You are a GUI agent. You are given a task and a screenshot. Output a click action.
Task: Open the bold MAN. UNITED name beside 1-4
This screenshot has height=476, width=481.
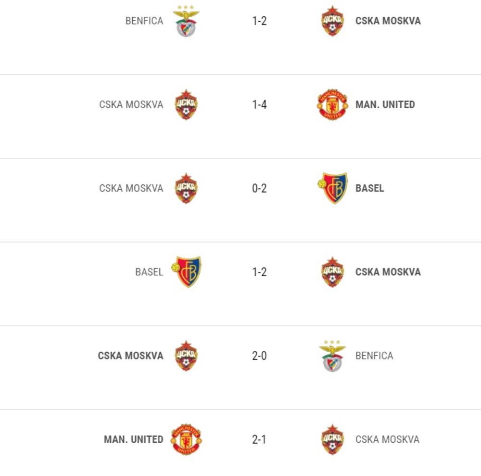point(385,104)
